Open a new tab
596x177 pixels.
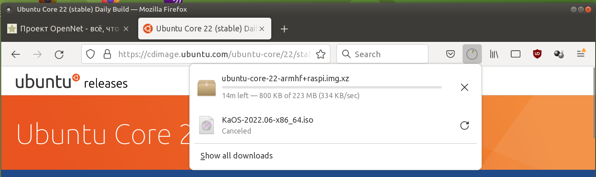pos(284,29)
